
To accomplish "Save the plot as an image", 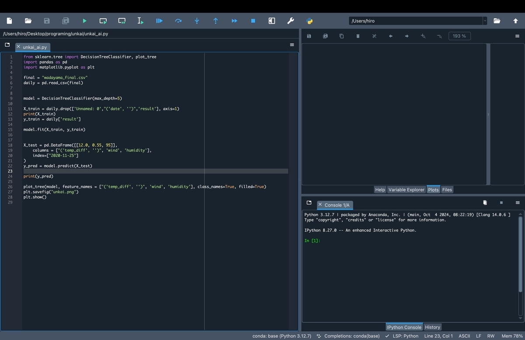I will coord(309,36).
